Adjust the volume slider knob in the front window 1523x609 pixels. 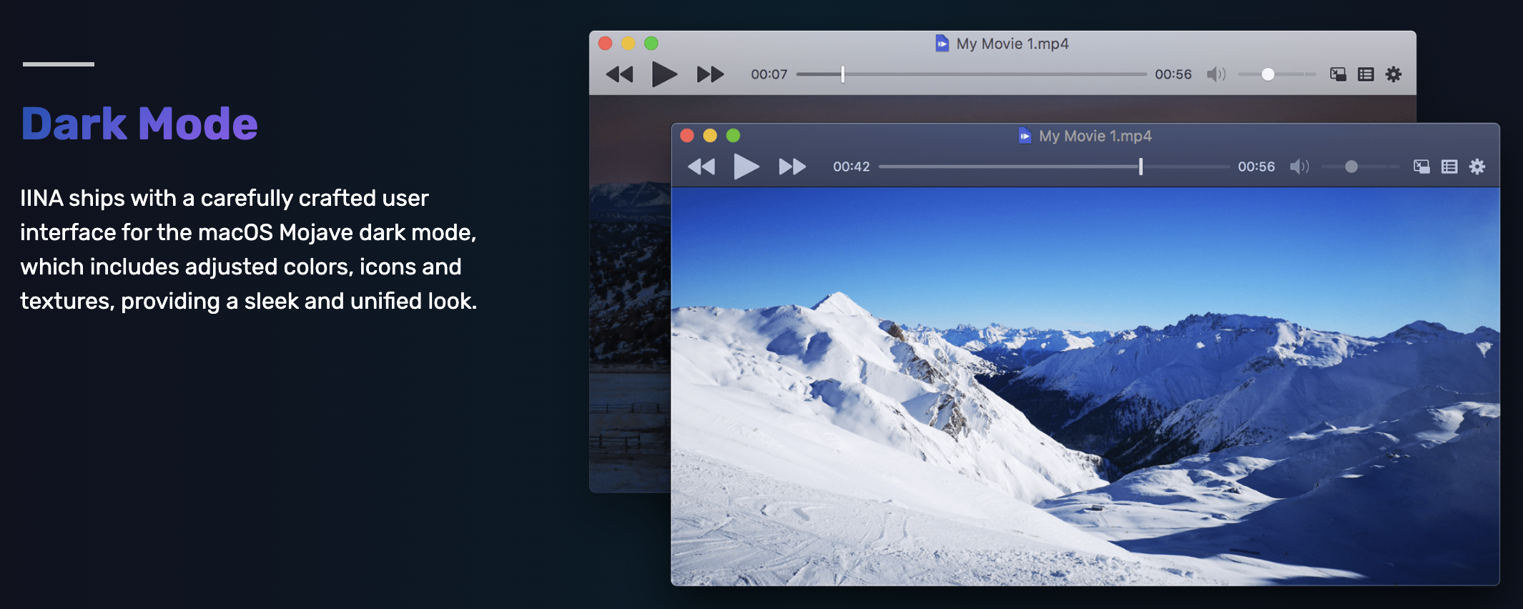pos(1351,167)
